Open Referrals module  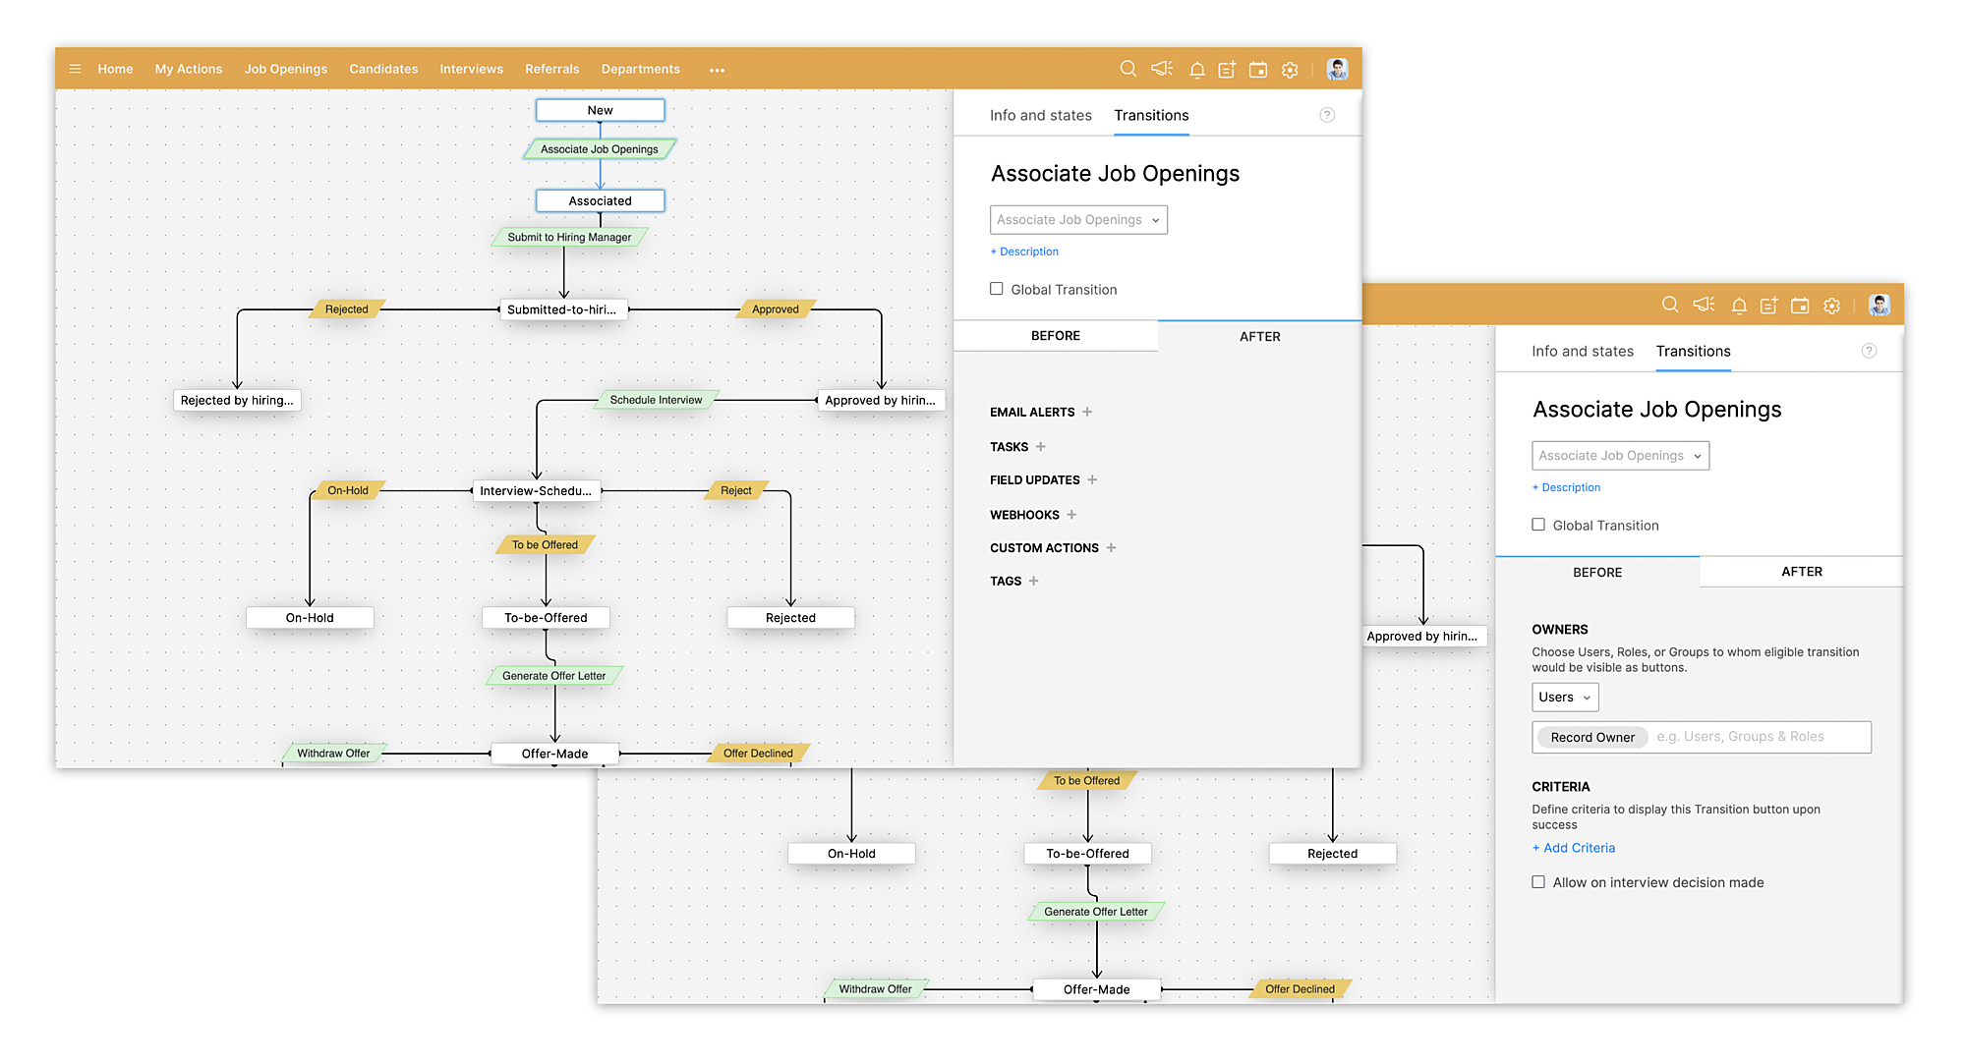click(x=551, y=69)
